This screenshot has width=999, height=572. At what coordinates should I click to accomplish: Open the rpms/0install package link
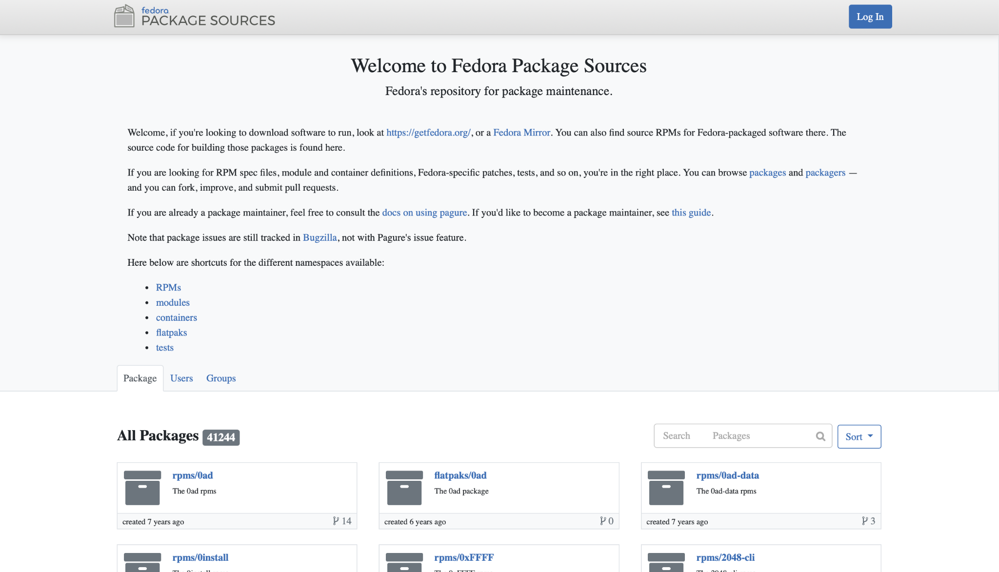click(200, 557)
